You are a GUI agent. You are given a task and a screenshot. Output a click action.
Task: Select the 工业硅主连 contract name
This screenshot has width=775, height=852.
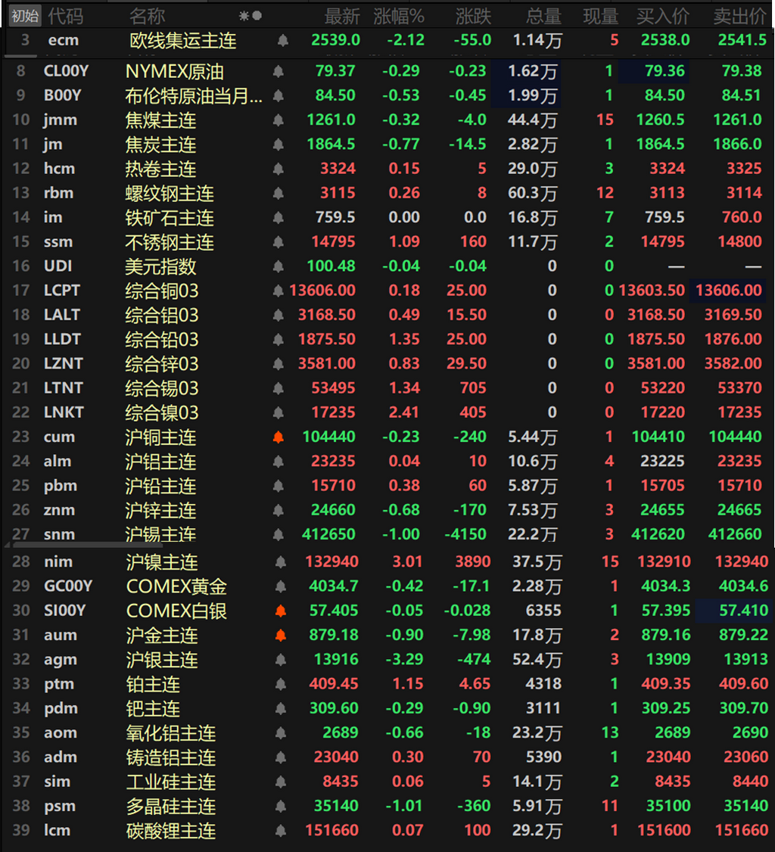(x=171, y=782)
